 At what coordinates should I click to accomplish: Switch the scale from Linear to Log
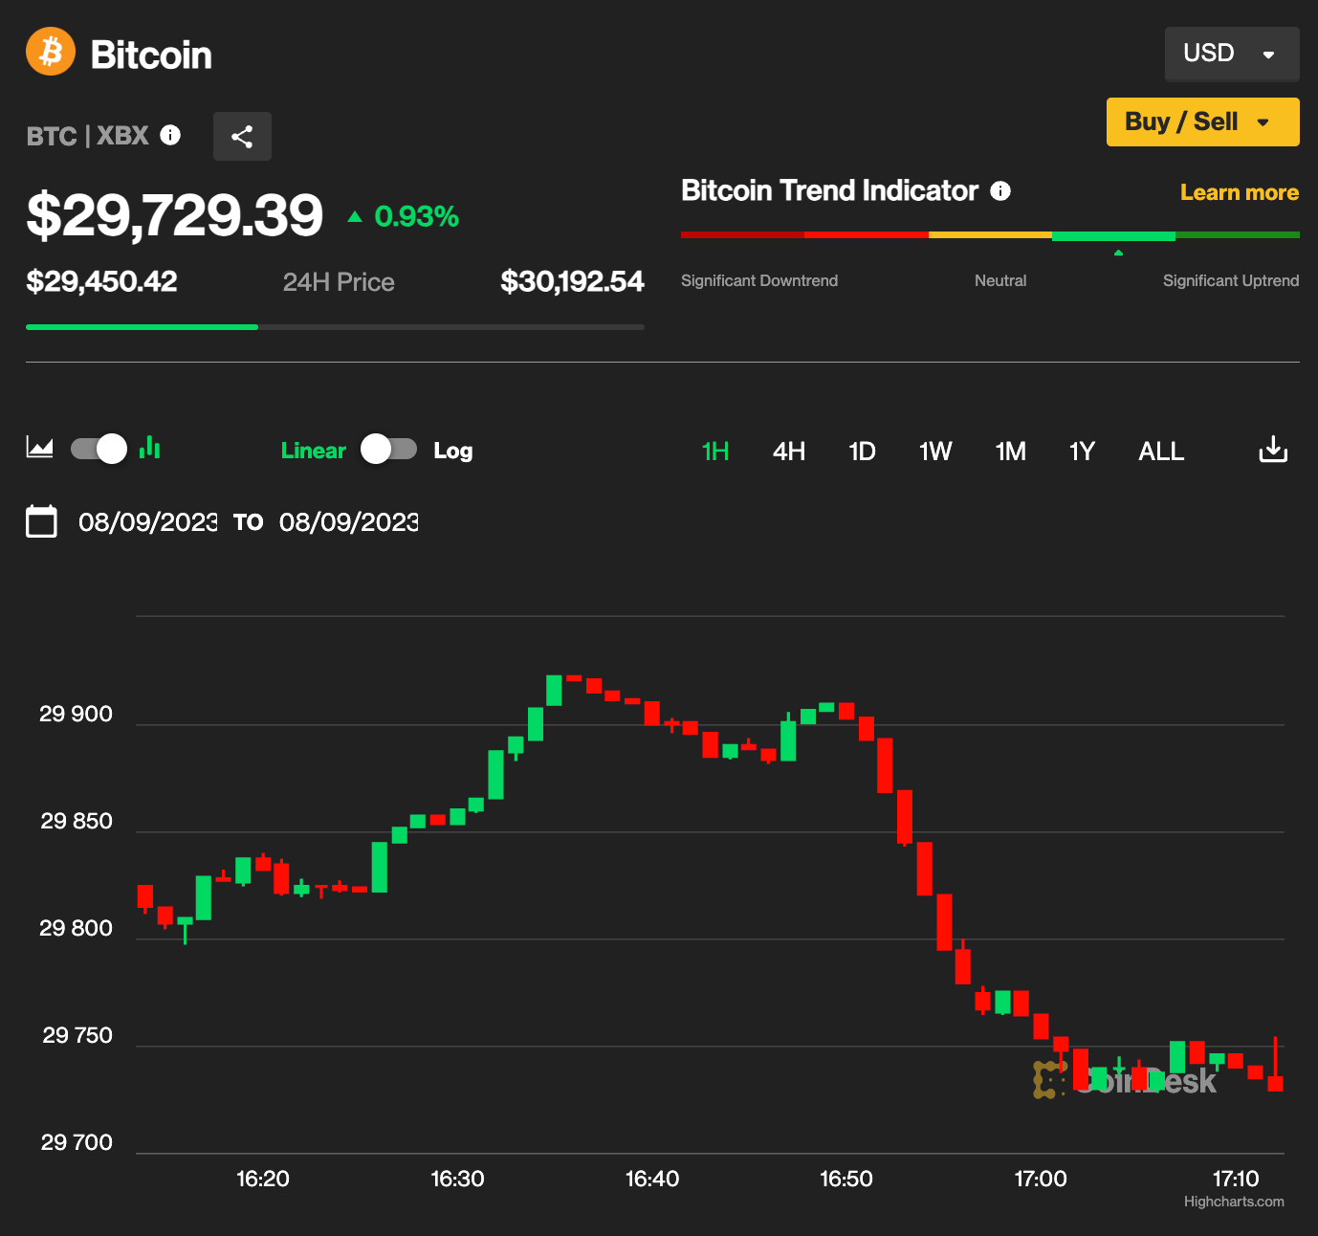point(387,449)
